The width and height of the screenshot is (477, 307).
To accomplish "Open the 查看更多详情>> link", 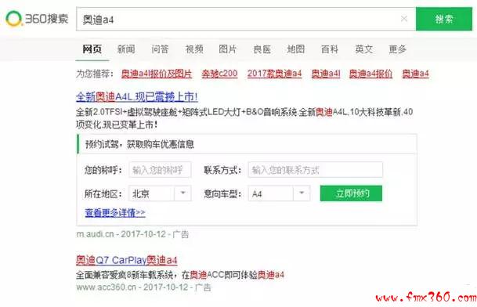I will tap(115, 213).
